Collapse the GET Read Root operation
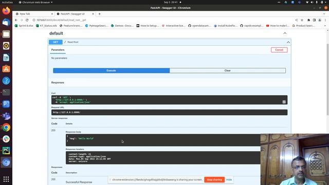 coord(288,42)
